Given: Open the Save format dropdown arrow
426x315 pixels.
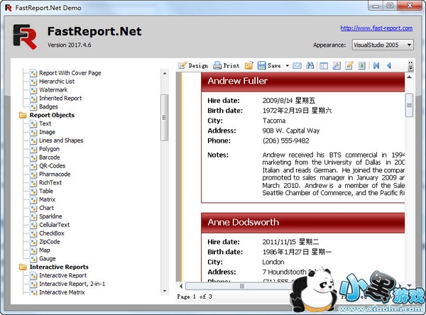Looking at the screenshot, I should point(287,66).
